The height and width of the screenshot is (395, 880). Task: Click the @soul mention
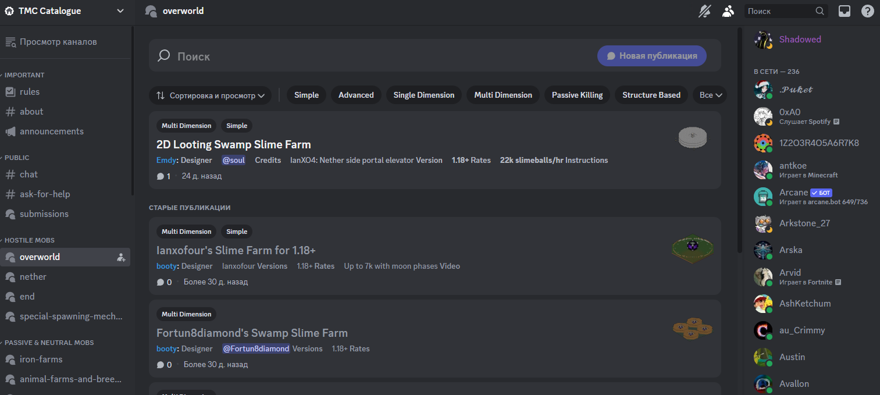pos(234,160)
